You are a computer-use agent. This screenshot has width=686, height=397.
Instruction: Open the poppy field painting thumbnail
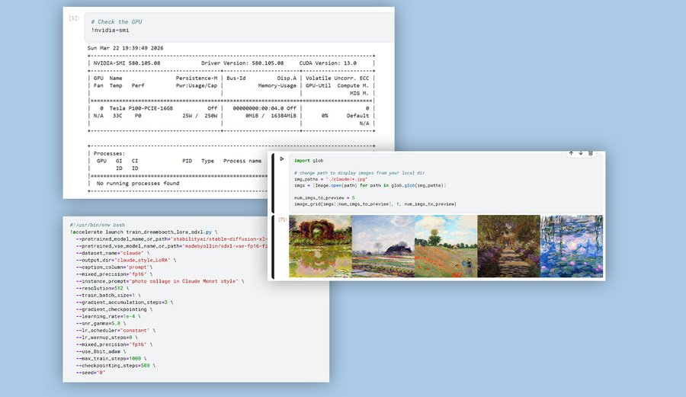coord(446,246)
